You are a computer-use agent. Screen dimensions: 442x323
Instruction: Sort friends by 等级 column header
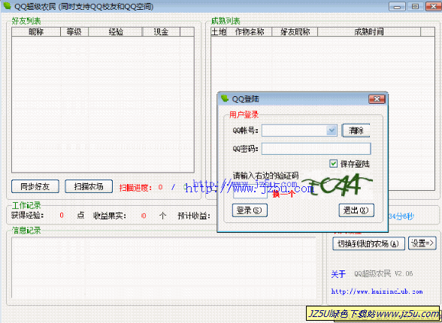point(74,32)
